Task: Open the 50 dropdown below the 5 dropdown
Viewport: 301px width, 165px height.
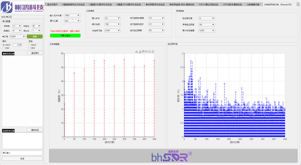Action: pos(207,25)
